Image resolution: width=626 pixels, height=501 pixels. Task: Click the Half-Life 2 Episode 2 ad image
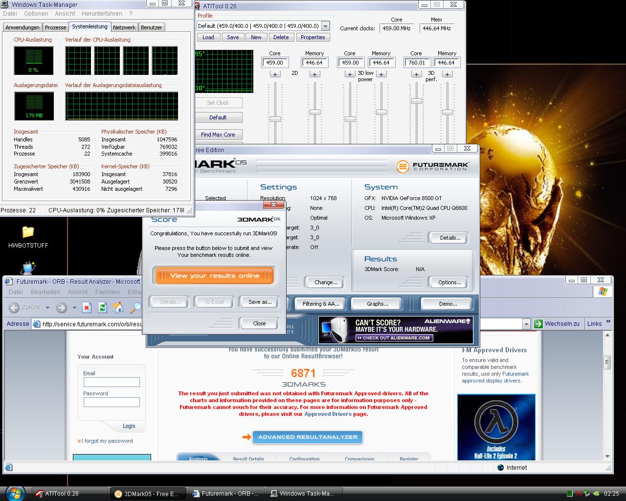coord(496,427)
